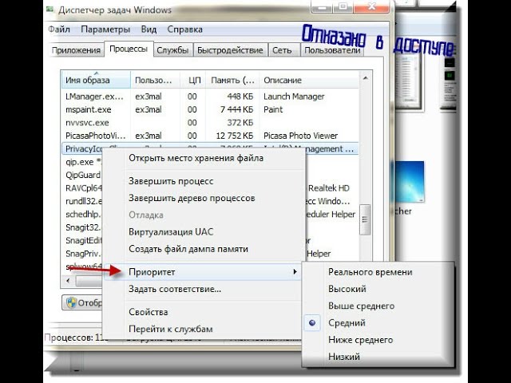Click the 12 752 КБ memory cell
Screen dimensions: 511x383
coord(234,136)
